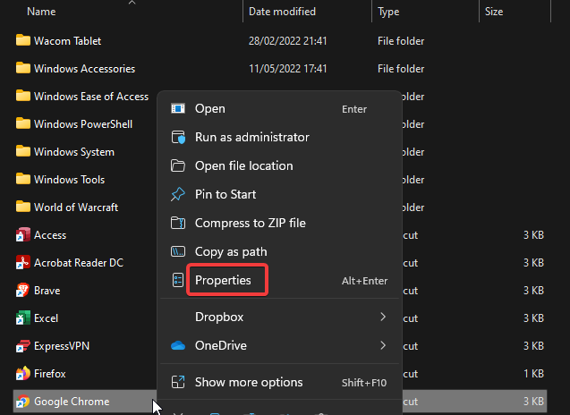Select the Brave shortcut icon
Screen dimensions: 570x415
23,291
